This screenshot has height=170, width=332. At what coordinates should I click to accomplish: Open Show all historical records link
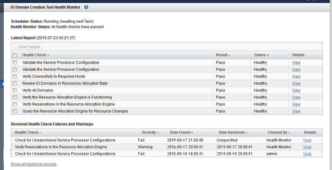click(x=34, y=164)
